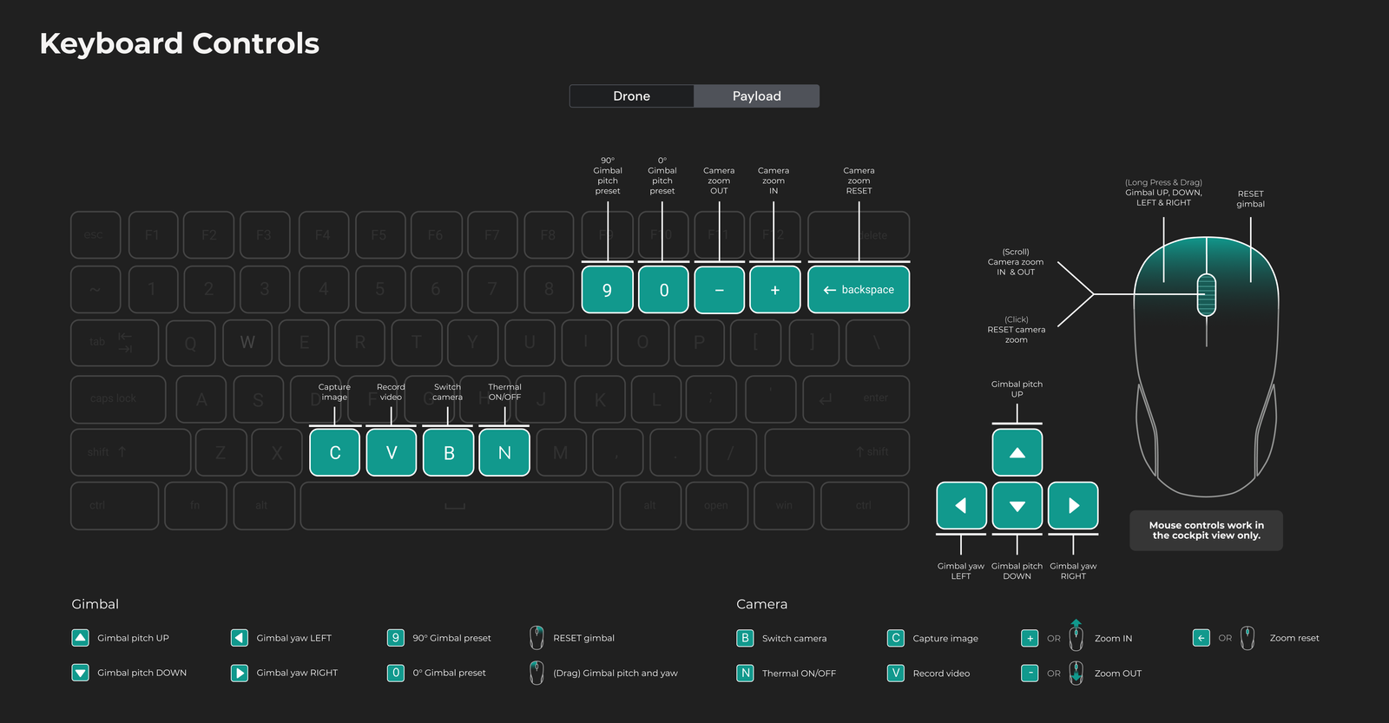Click the highlighted 0 key for 0° gimbal preset

click(x=663, y=290)
